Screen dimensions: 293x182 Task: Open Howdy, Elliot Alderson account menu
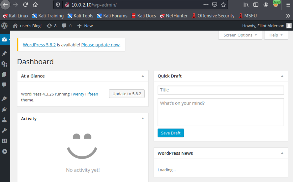267,26
